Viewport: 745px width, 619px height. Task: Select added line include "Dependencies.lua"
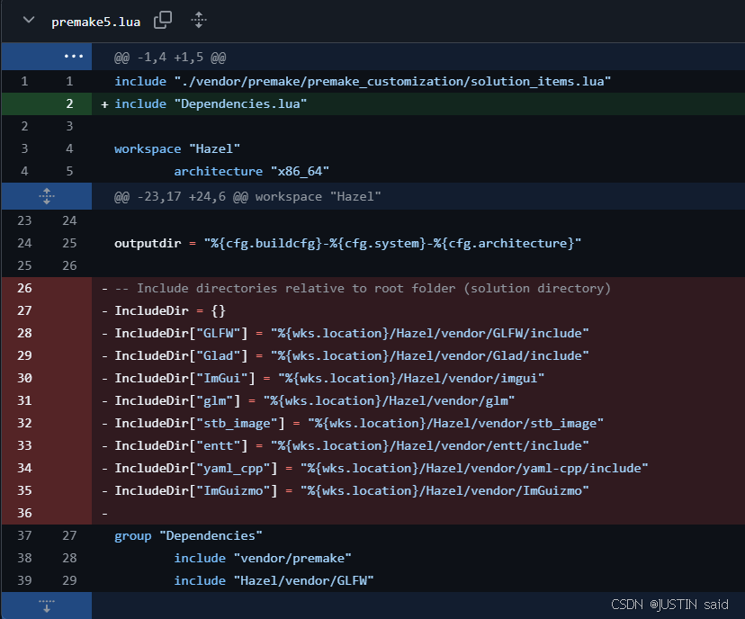[x=211, y=104]
